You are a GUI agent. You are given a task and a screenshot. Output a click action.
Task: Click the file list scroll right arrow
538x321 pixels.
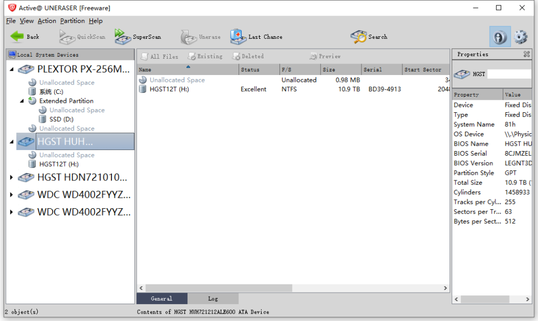pos(446,288)
